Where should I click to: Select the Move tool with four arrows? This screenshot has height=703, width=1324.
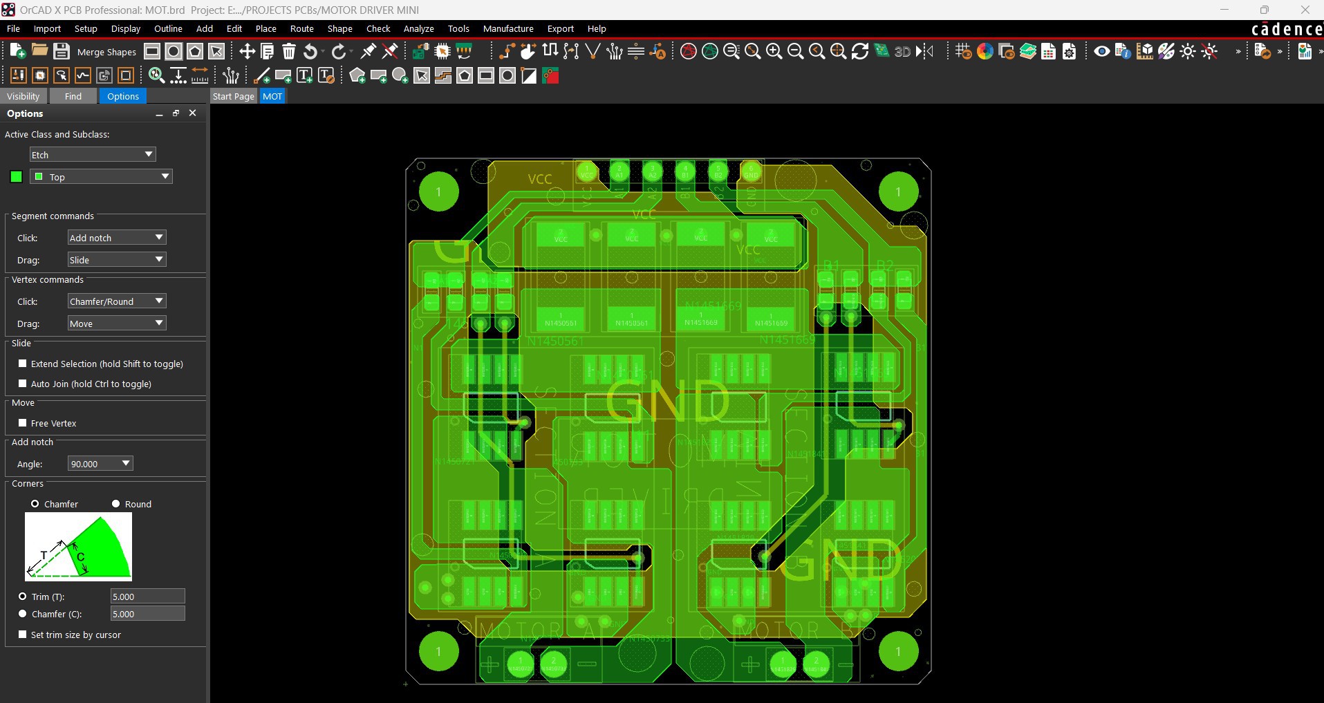(247, 51)
